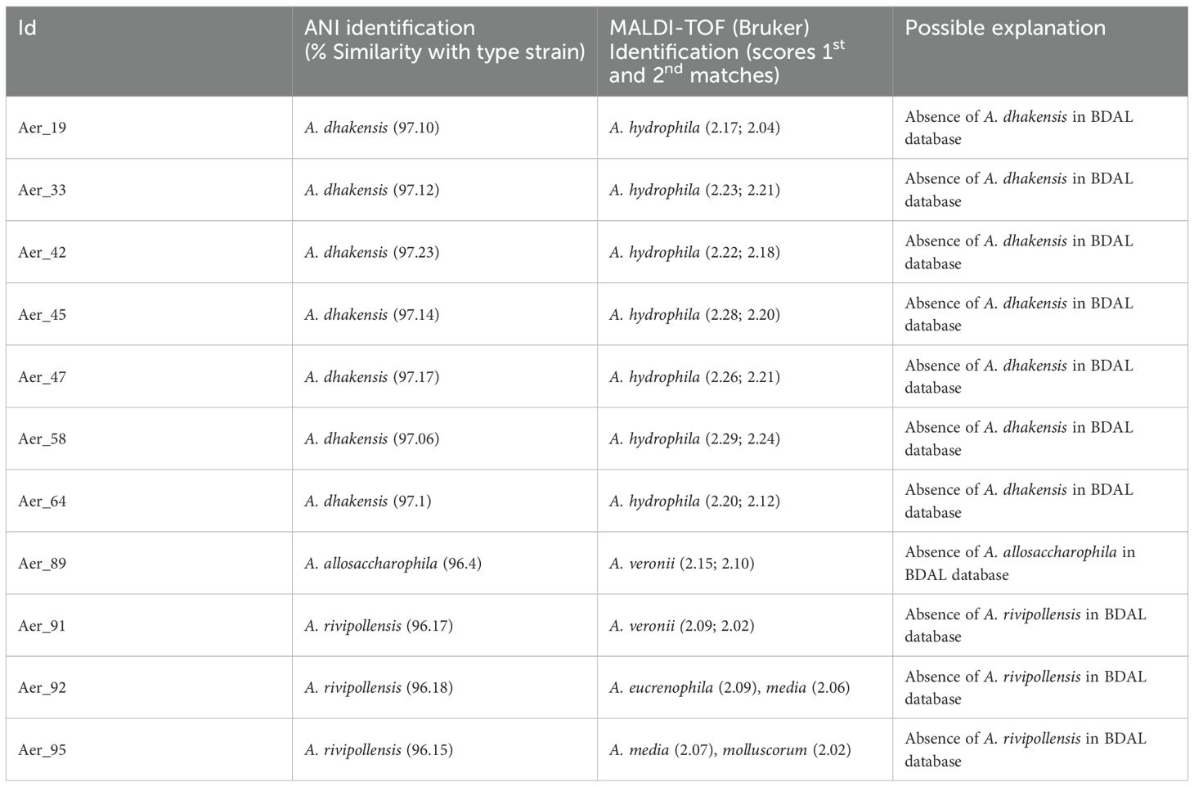The width and height of the screenshot is (1194, 787).
Task: Click the 'Possible explanation' column header
Action: coord(1004,29)
